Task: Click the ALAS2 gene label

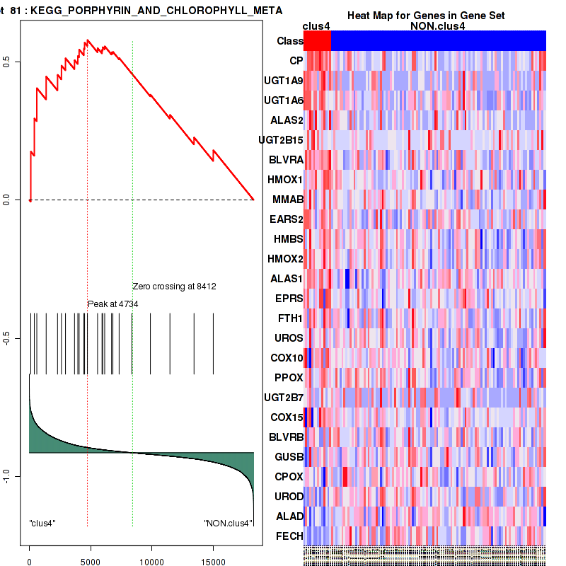Action: tap(286, 120)
